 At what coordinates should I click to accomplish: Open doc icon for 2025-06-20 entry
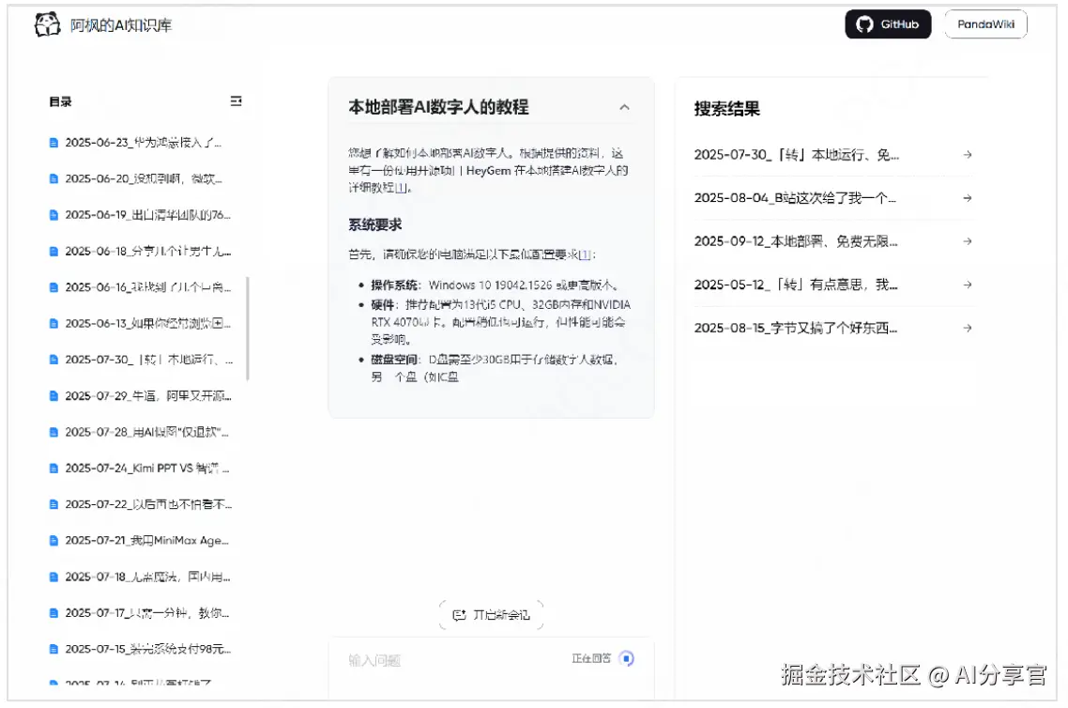pyautogui.click(x=53, y=178)
